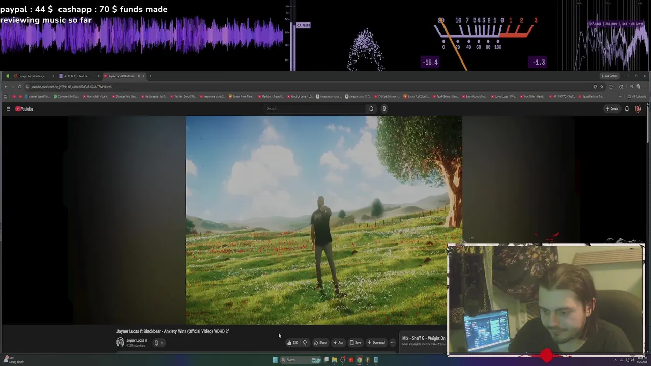Viewport: 651px width, 366px height.
Task: Open the Windows Start button
Action: 275,360
